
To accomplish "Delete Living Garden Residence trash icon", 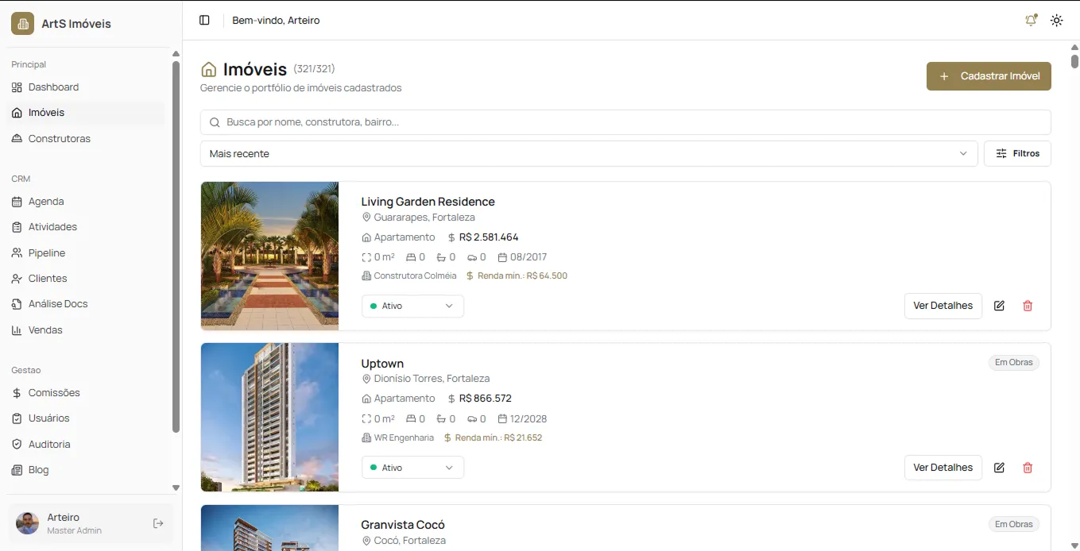I will coord(1028,306).
